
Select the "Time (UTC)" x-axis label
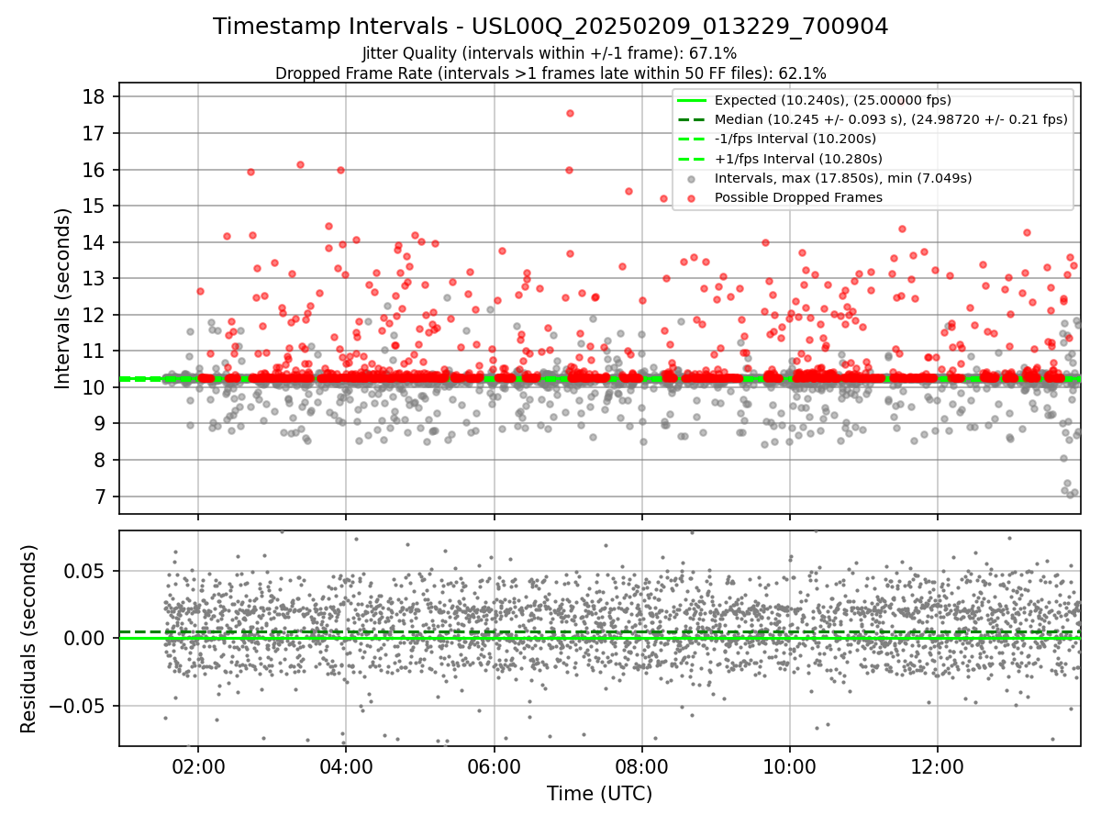600,794
